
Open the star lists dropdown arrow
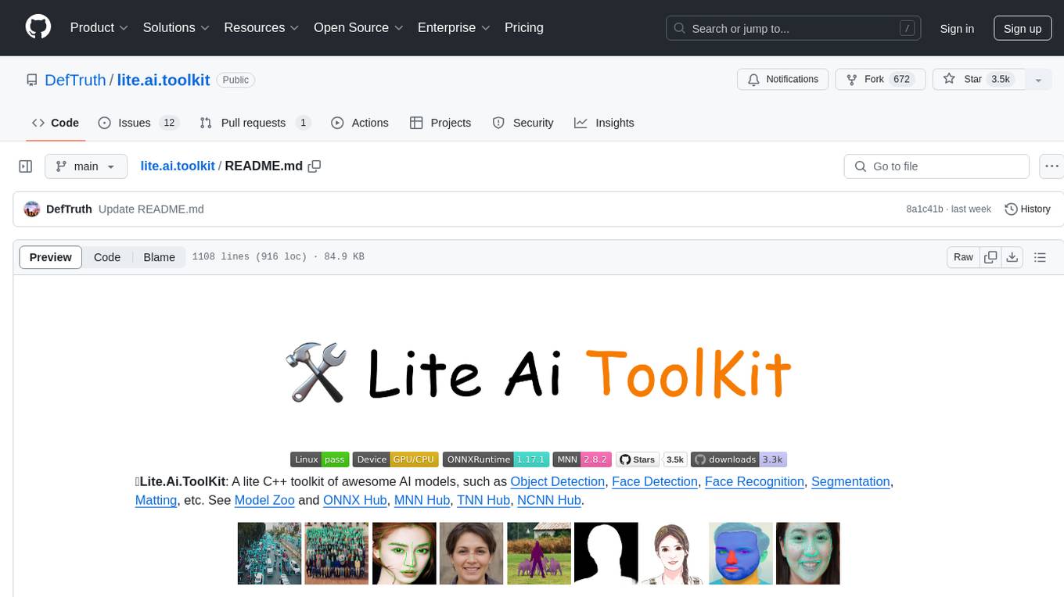[1038, 80]
